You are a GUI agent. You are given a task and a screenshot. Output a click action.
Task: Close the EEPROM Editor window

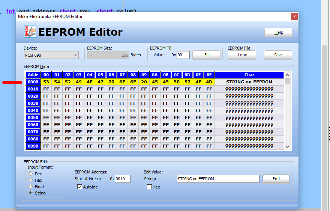(294, 17)
